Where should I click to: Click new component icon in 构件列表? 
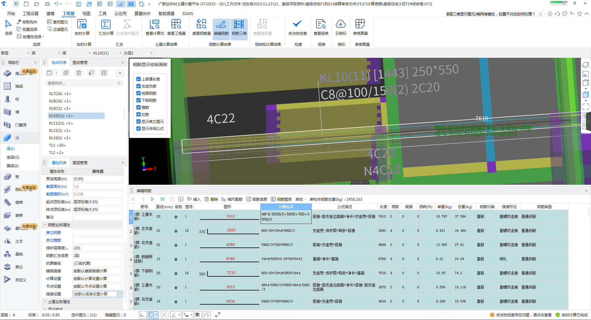pyautogui.click(x=50, y=73)
